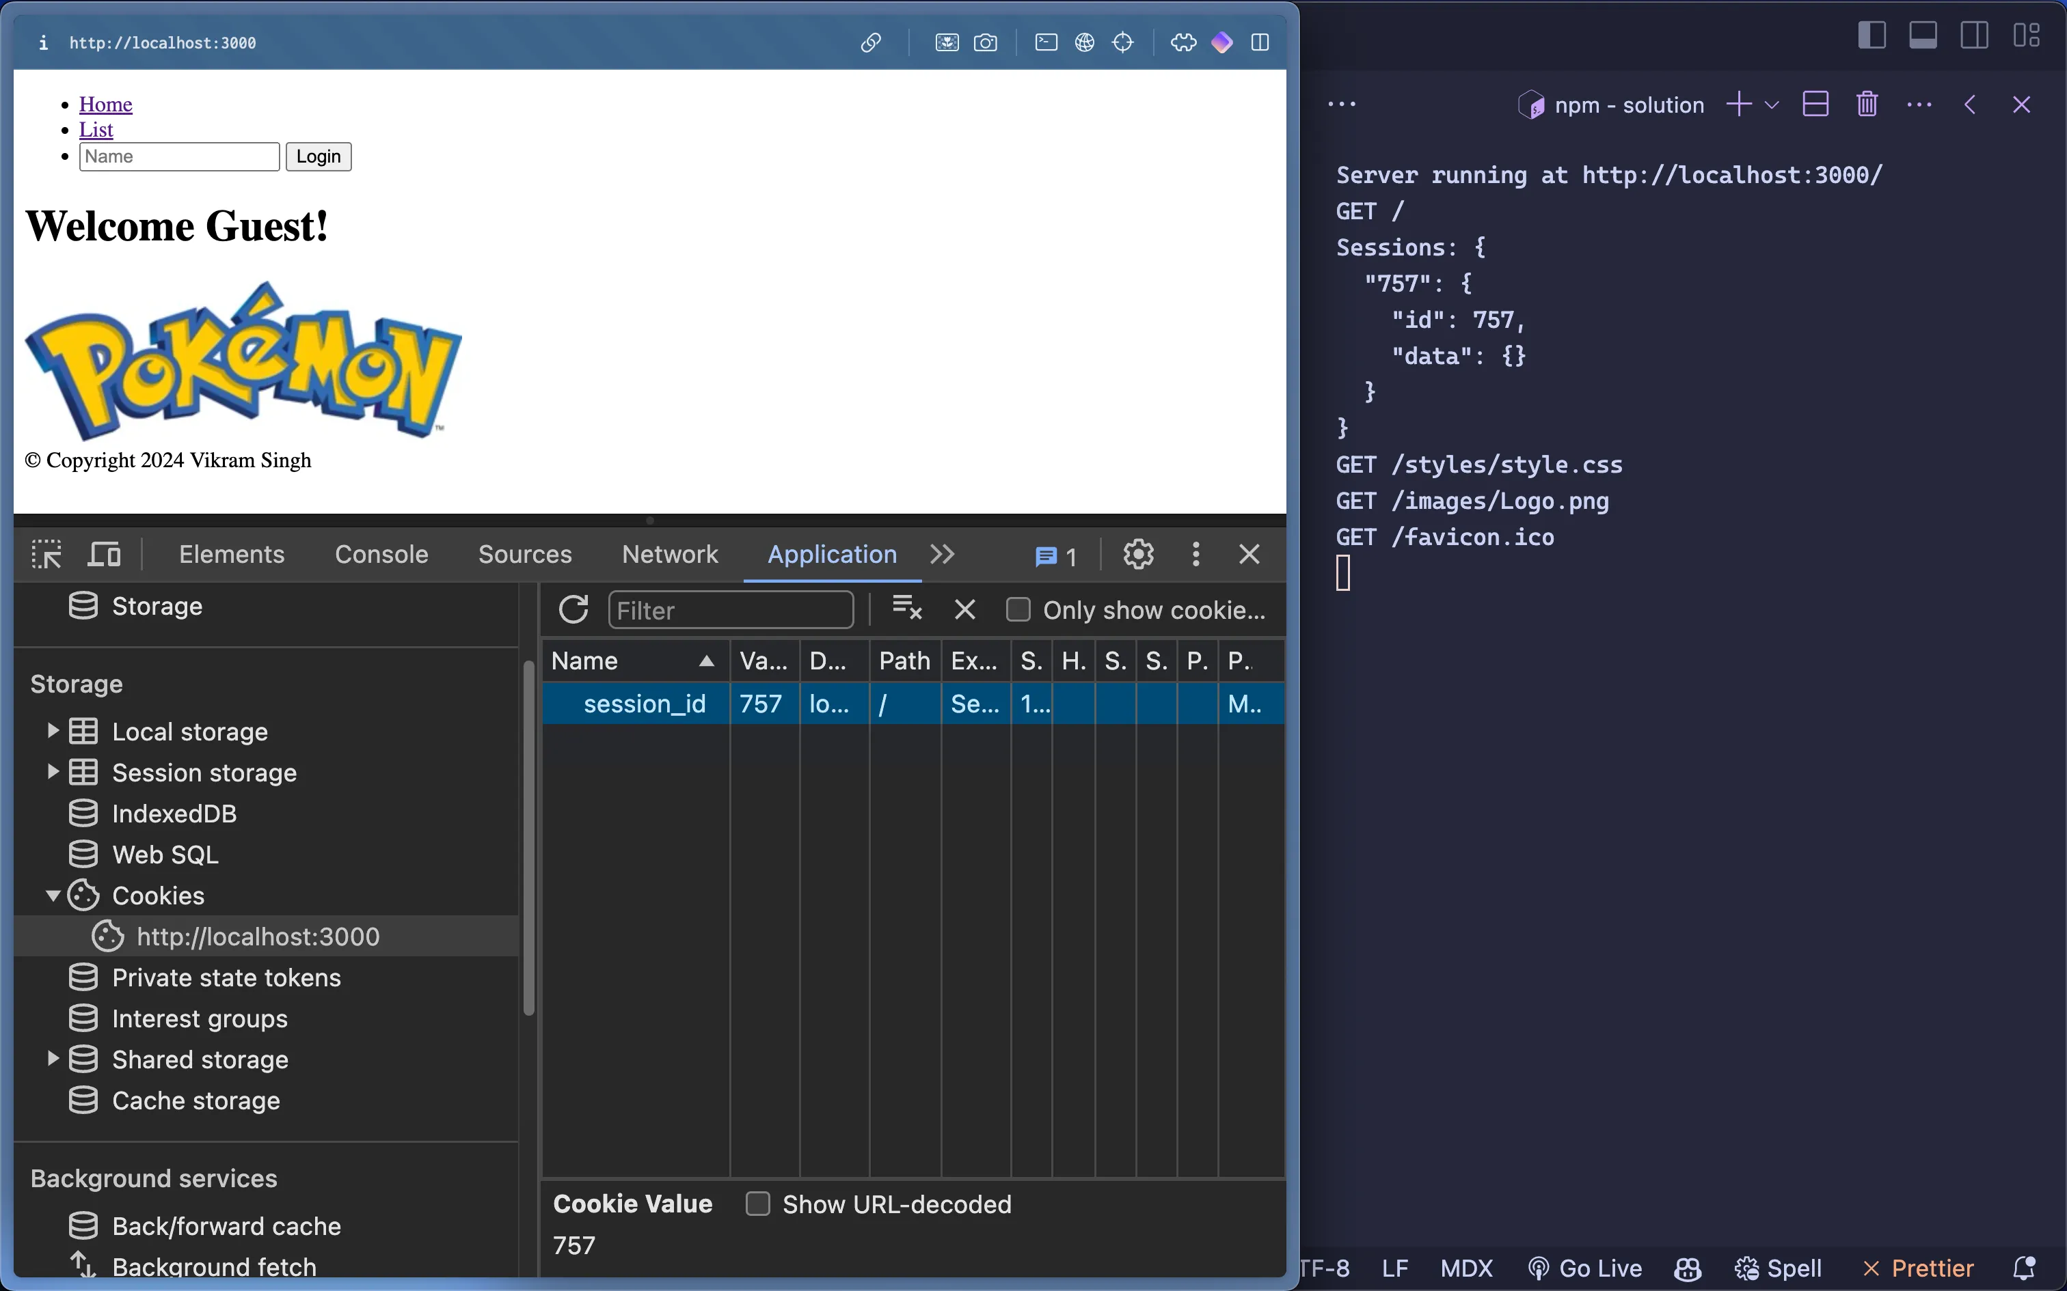The image size is (2067, 1291).
Task: Open DevTools three-dot customize menu
Action: tap(1195, 554)
